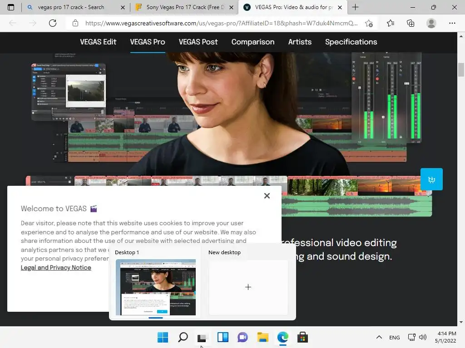Refresh the current page

click(53, 23)
